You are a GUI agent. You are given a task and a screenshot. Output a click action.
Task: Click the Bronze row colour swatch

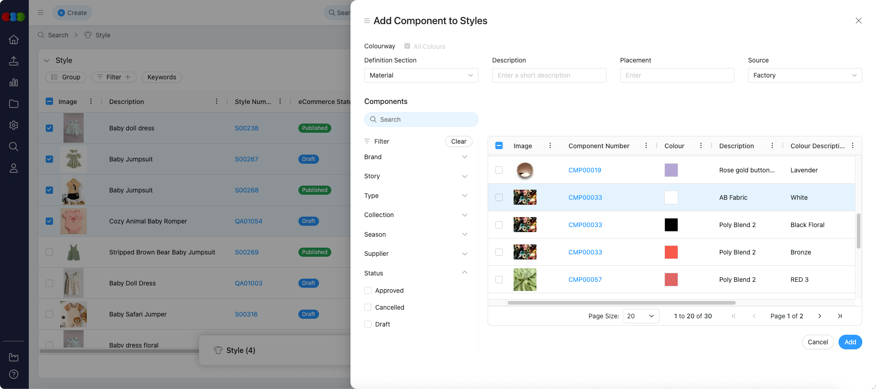tap(671, 252)
